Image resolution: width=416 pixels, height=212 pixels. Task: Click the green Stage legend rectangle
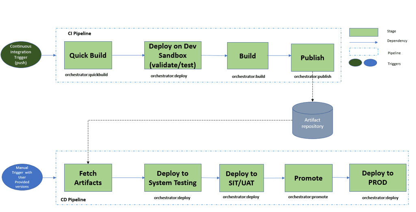tap(364, 32)
